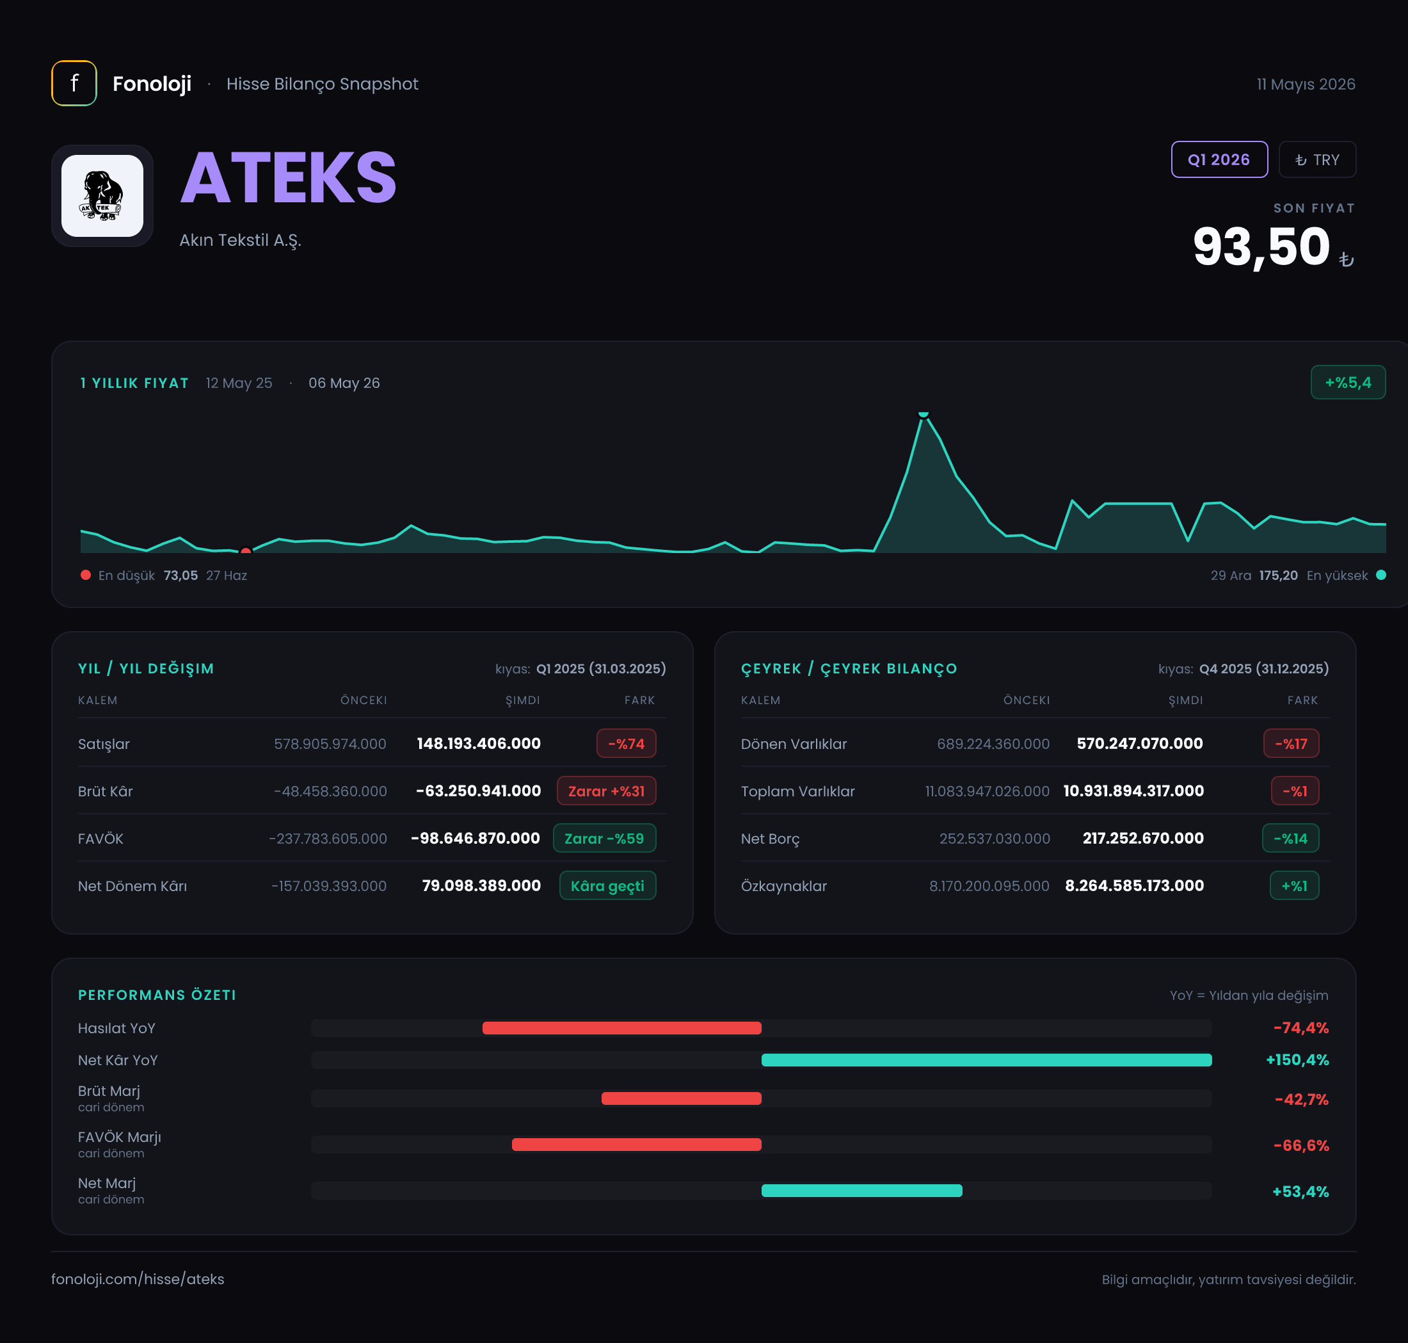Select the Q1 2026 period badge
Viewport: 1408px width, 1343px height.
click(1219, 159)
